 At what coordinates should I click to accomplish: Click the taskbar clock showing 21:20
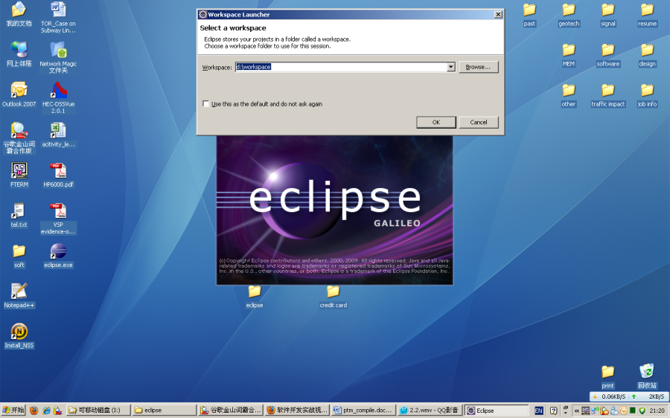point(657,411)
